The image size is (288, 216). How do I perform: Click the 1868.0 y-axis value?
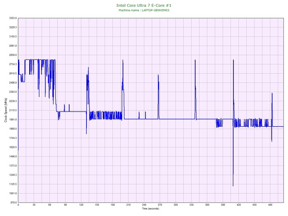tap(13, 129)
